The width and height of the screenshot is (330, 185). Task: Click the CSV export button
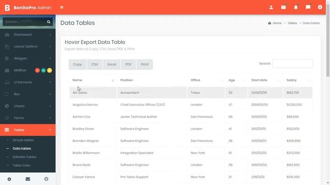click(95, 64)
